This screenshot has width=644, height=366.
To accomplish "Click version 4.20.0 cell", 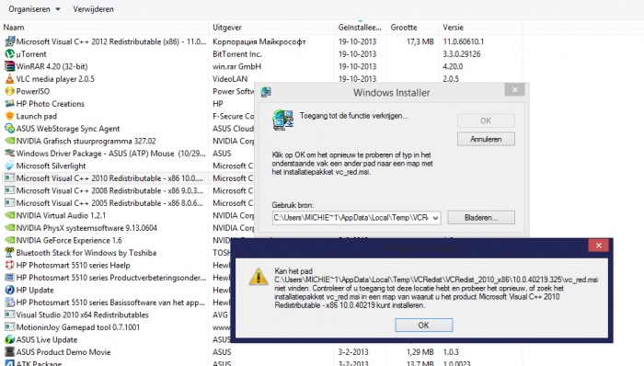I will tap(453, 66).
